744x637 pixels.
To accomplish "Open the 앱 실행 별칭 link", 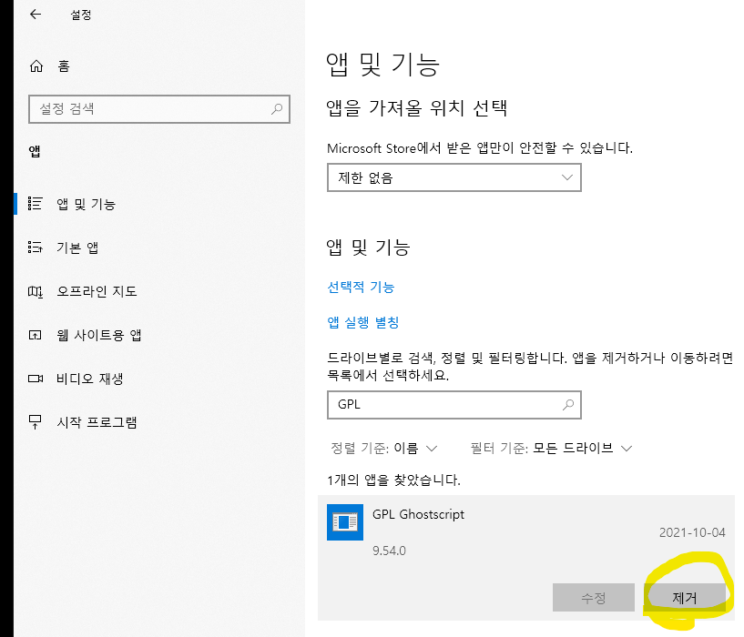I will pos(363,322).
